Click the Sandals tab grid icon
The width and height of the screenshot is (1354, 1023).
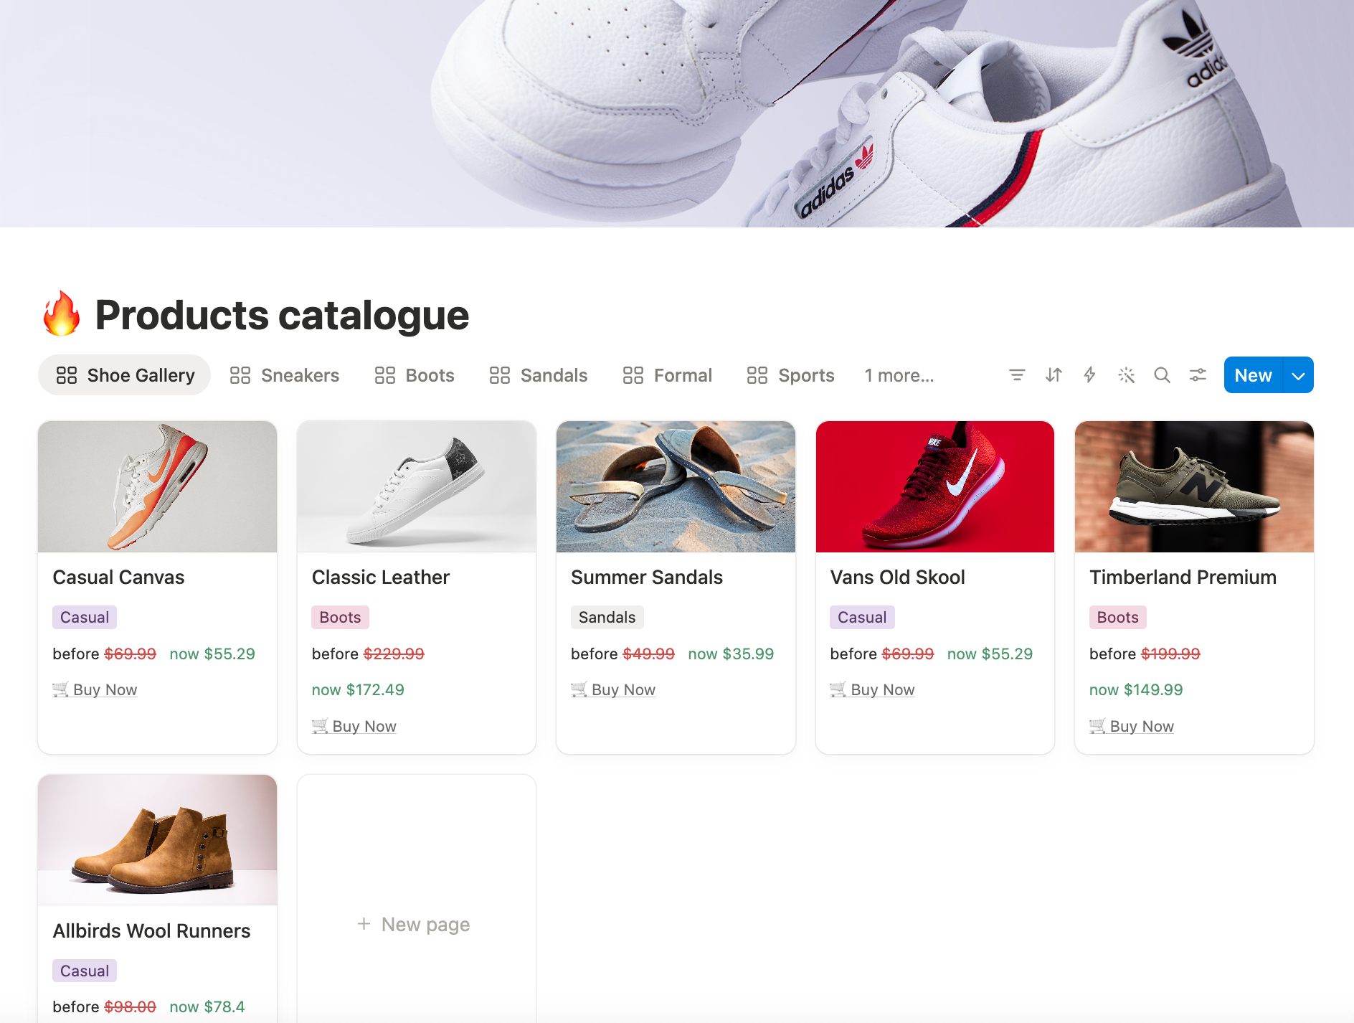click(x=500, y=375)
